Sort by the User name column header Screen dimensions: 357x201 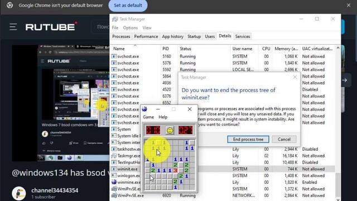coord(244,49)
